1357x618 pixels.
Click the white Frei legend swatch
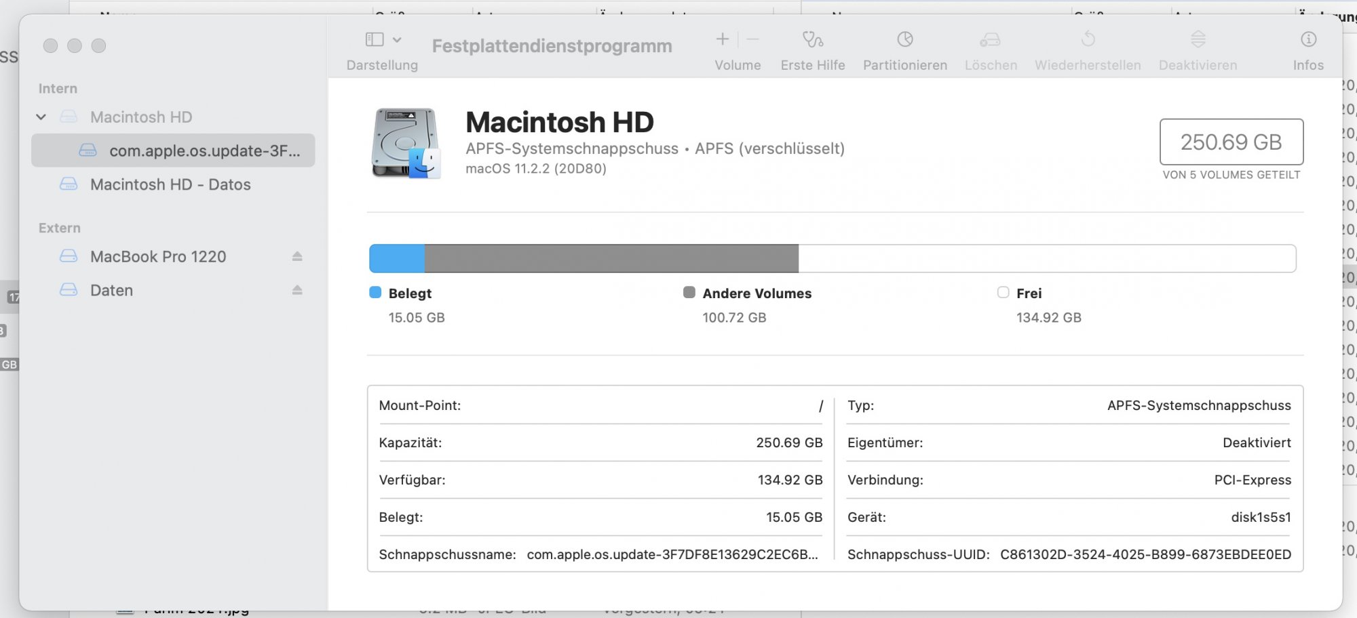click(1004, 292)
